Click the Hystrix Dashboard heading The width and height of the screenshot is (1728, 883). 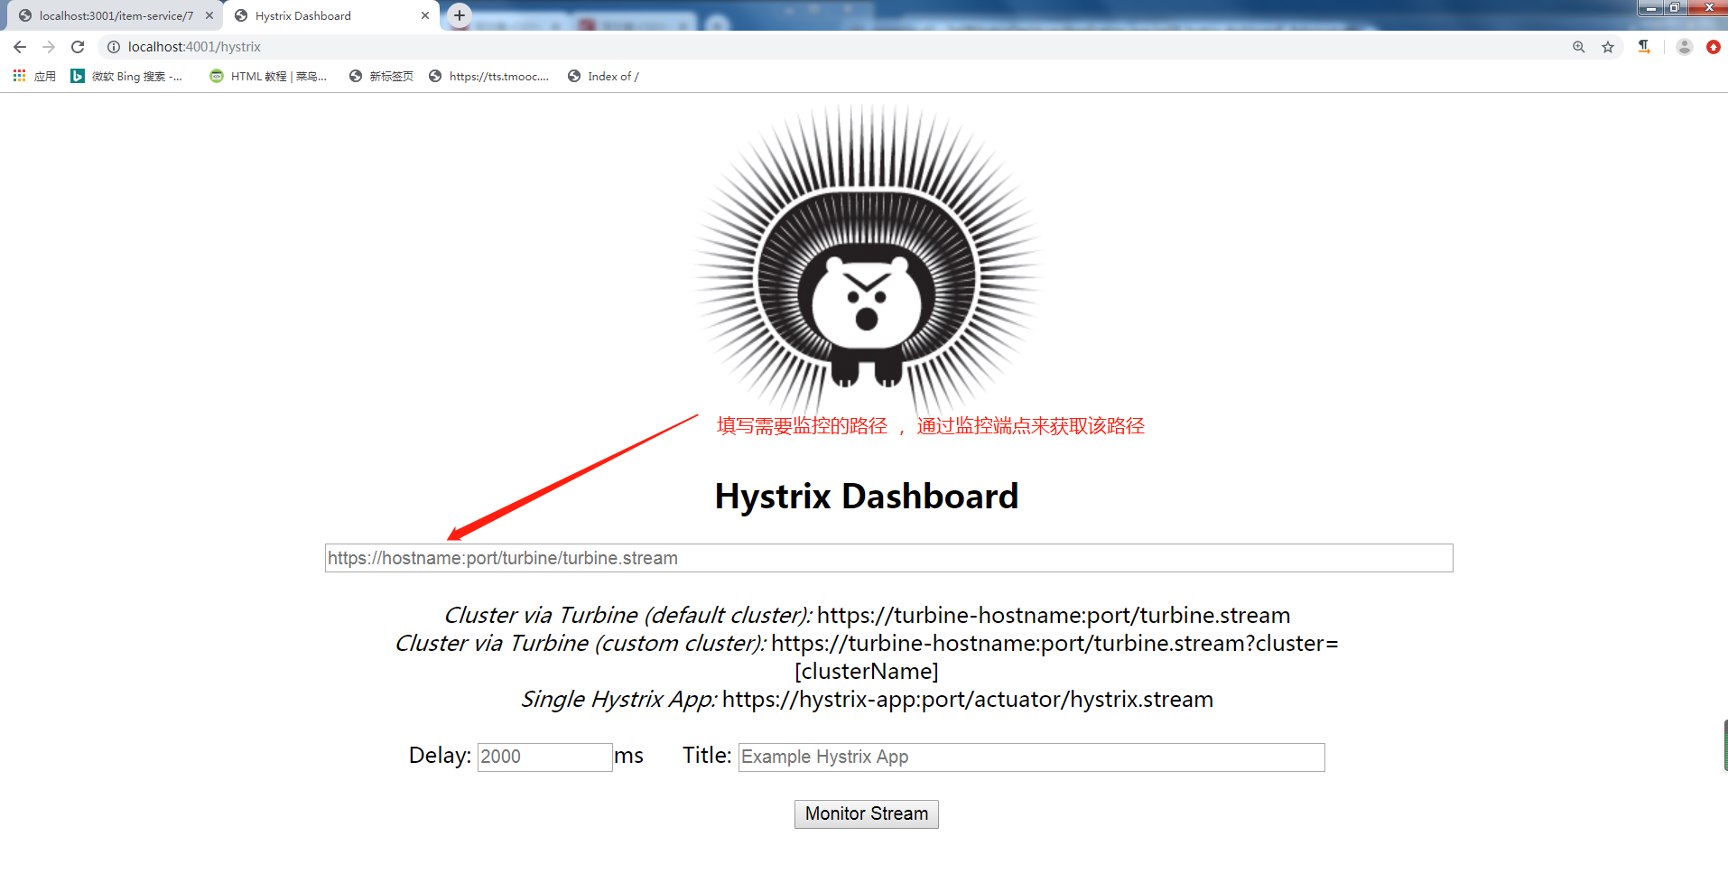pyautogui.click(x=867, y=497)
